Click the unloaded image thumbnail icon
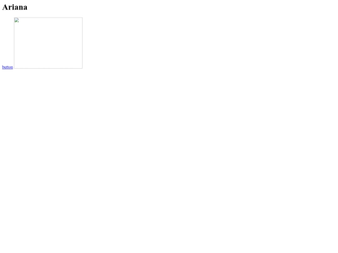This screenshot has height=253, width=338. [x=17, y=21]
